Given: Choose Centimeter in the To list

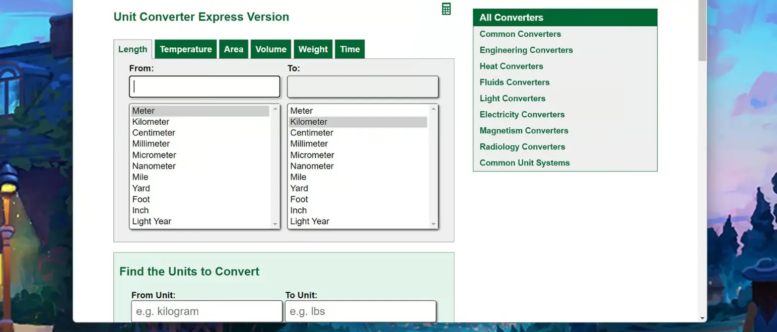Looking at the screenshot, I should (359, 133).
